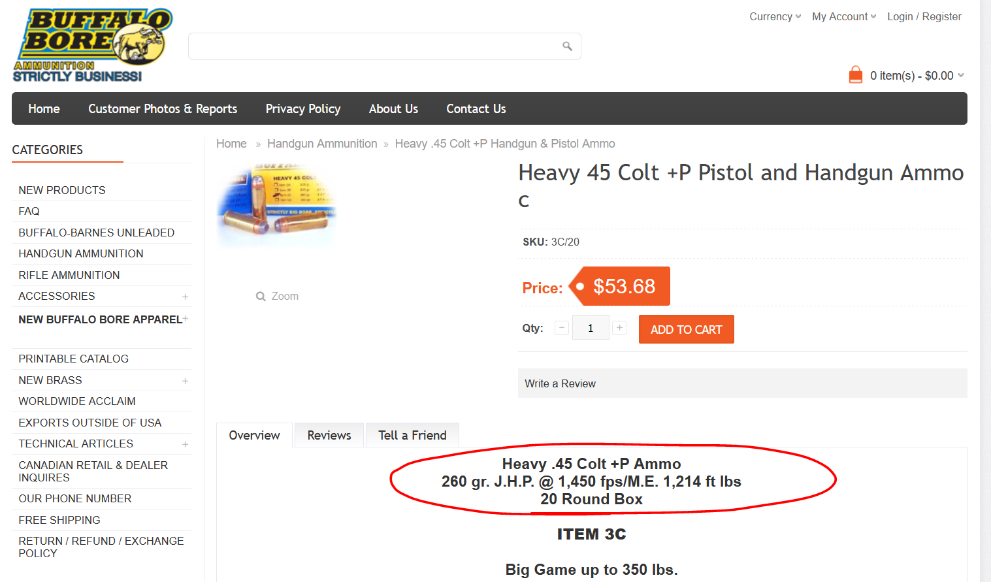Viewport: 991px width, 582px height.
Task: Focus the site search input field
Action: 374,46
